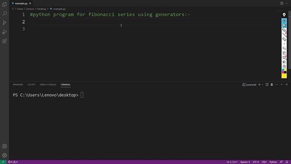The height and width of the screenshot is (164, 291).
Task: Click CRLF end-of-line selector
Action: click(264, 162)
